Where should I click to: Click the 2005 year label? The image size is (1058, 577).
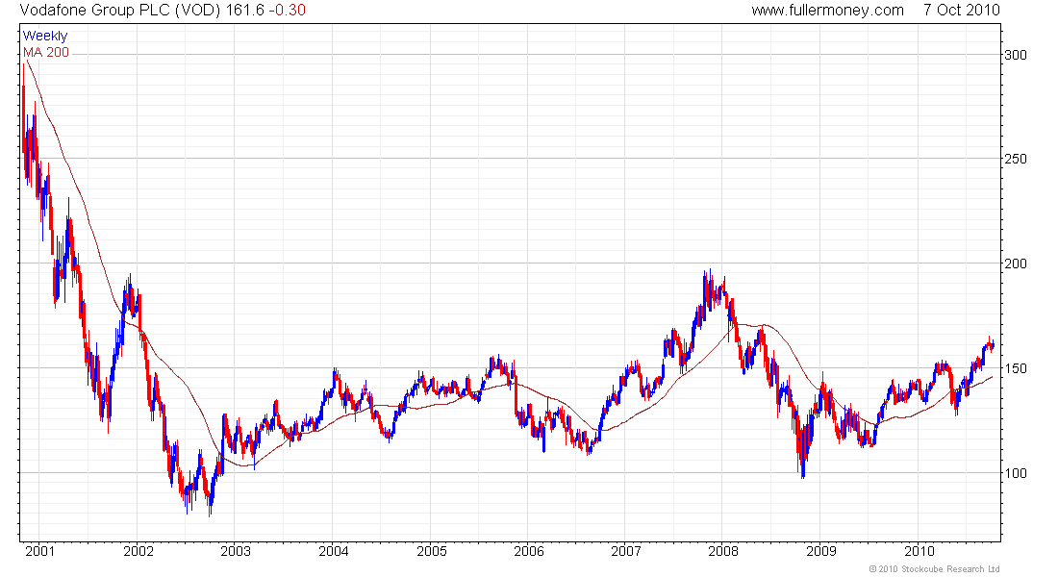coord(431,551)
